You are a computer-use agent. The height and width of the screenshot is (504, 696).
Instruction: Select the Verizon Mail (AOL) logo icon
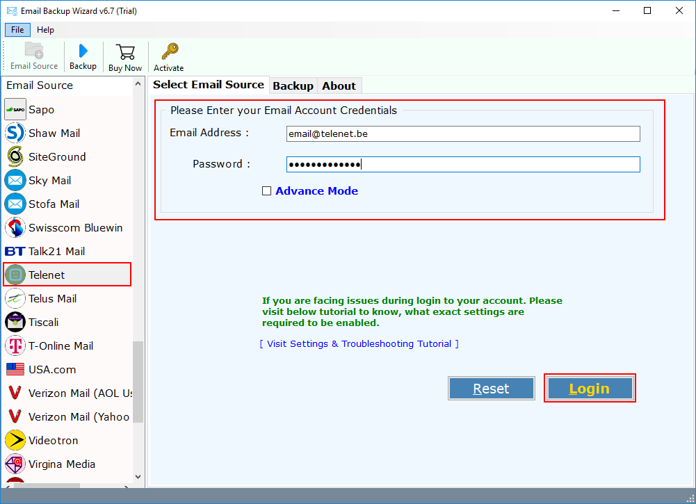tap(15, 393)
